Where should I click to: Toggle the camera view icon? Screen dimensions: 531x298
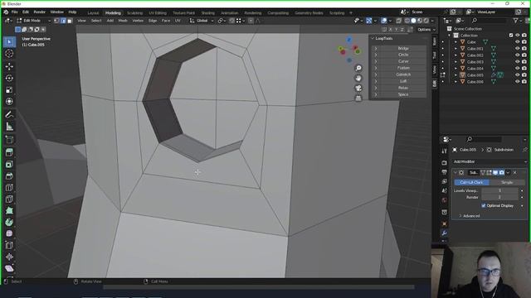tap(358, 89)
